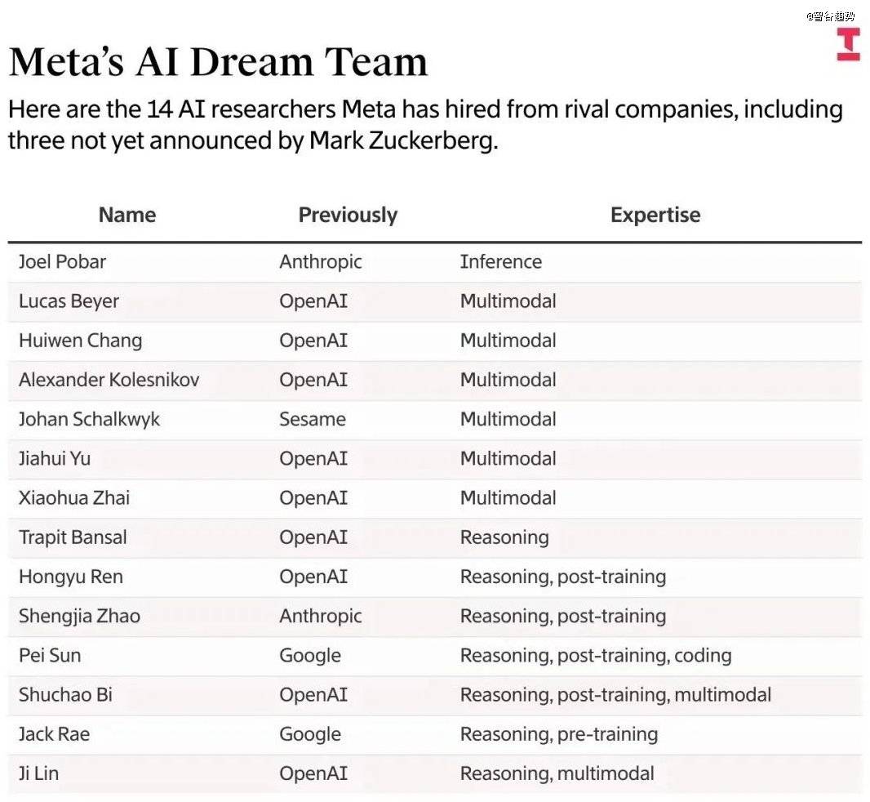Click the watermark text at top right

830,16
